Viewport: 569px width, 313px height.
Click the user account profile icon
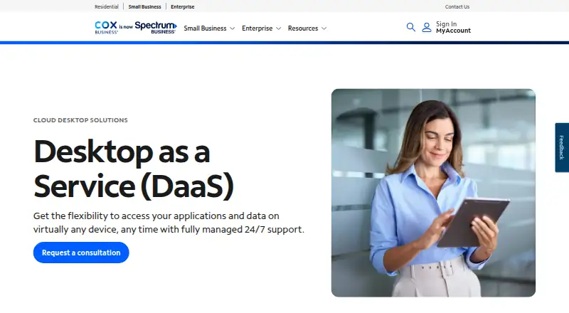pos(427,27)
